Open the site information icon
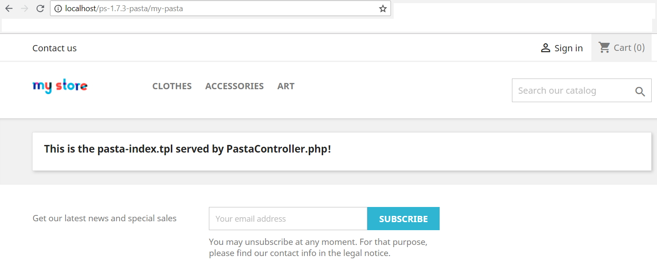Viewport: 657px width, 277px height. [58, 8]
